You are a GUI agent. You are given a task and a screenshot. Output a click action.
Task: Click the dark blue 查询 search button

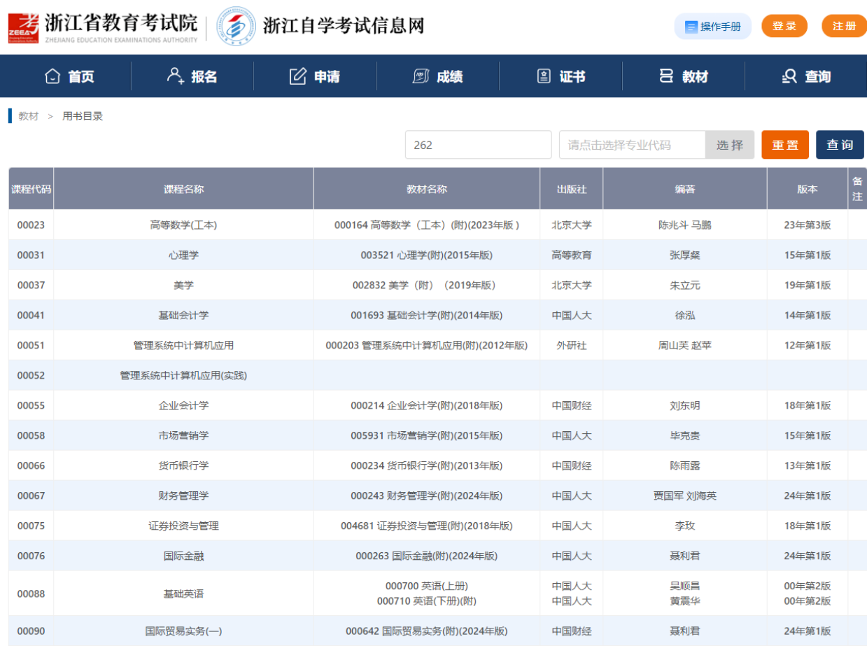pyautogui.click(x=840, y=145)
